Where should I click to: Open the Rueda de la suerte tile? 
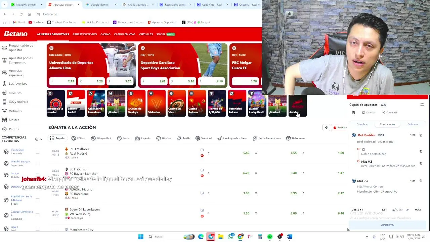coord(55,103)
